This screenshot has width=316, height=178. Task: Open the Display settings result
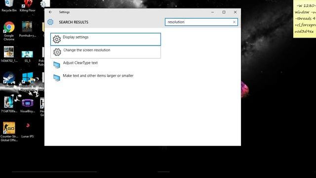(106, 40)
